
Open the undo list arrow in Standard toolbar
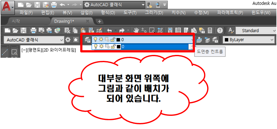116,31
